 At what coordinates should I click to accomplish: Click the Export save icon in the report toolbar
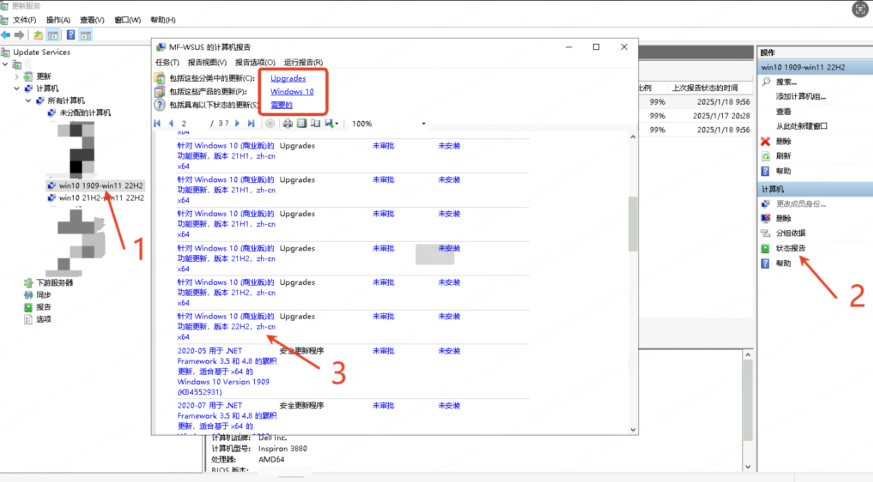(328, 124)
